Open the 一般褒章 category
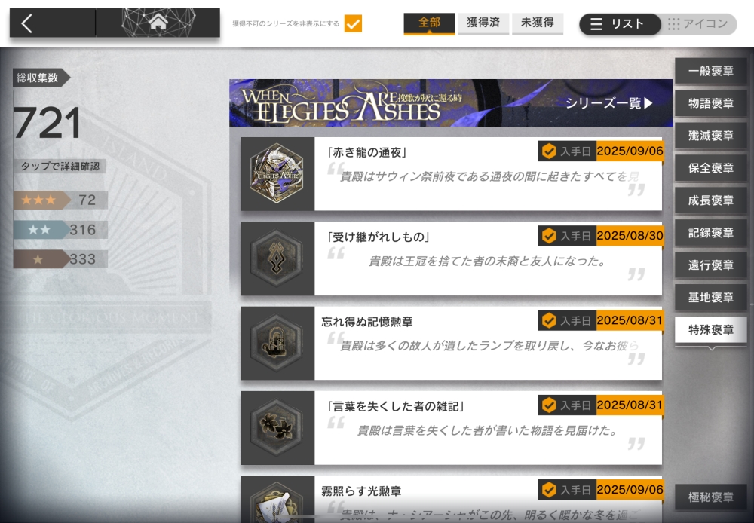 [x=711, y=71]
